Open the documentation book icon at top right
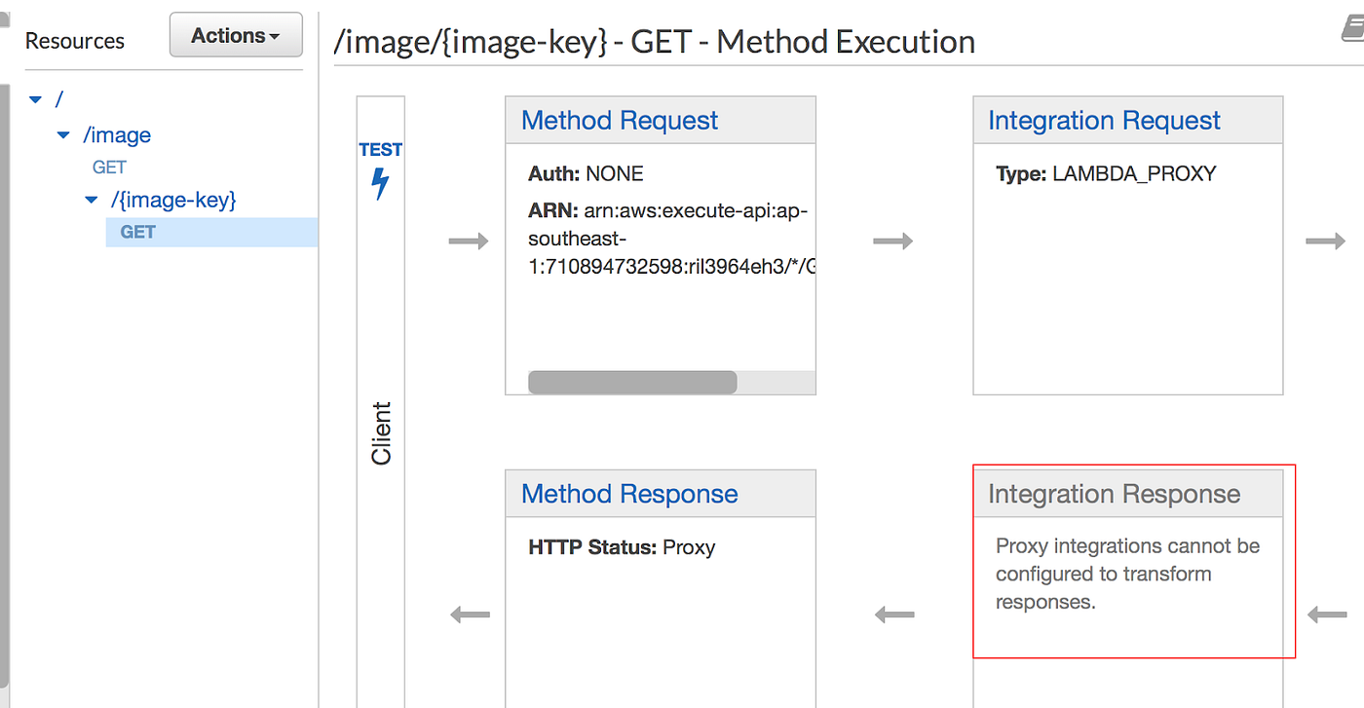This screenshot has height=708, width=1364. [x=1354, y=29]
